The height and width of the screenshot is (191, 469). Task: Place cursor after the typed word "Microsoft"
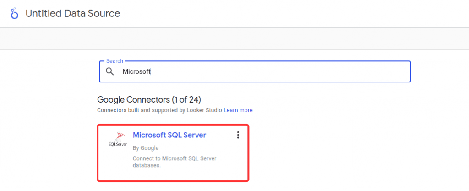(x=152, y=71)
